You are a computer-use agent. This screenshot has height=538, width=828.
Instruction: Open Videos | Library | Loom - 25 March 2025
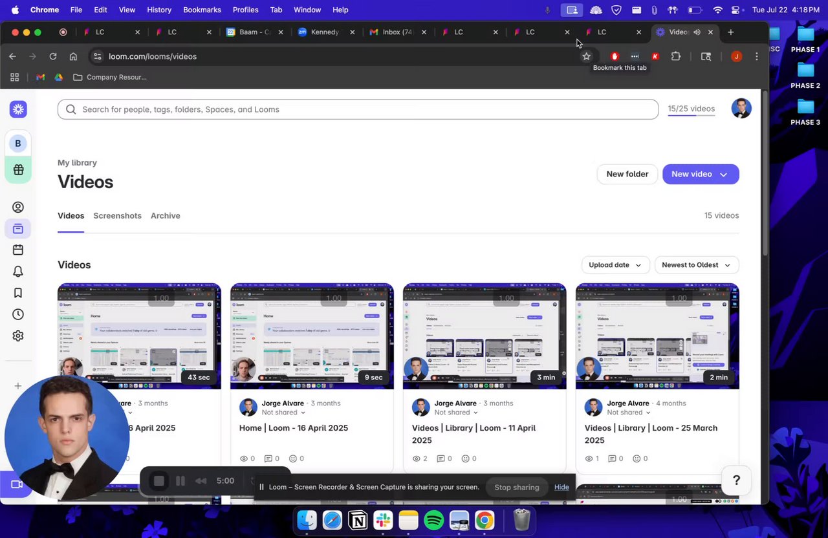[x=651, y=434]
